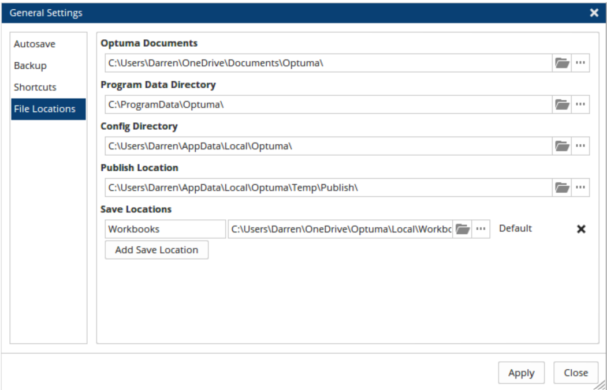Click ellipsis button beside Optuma Documents path
Viewport: 607px width, 390px height.
click(580, 63)
